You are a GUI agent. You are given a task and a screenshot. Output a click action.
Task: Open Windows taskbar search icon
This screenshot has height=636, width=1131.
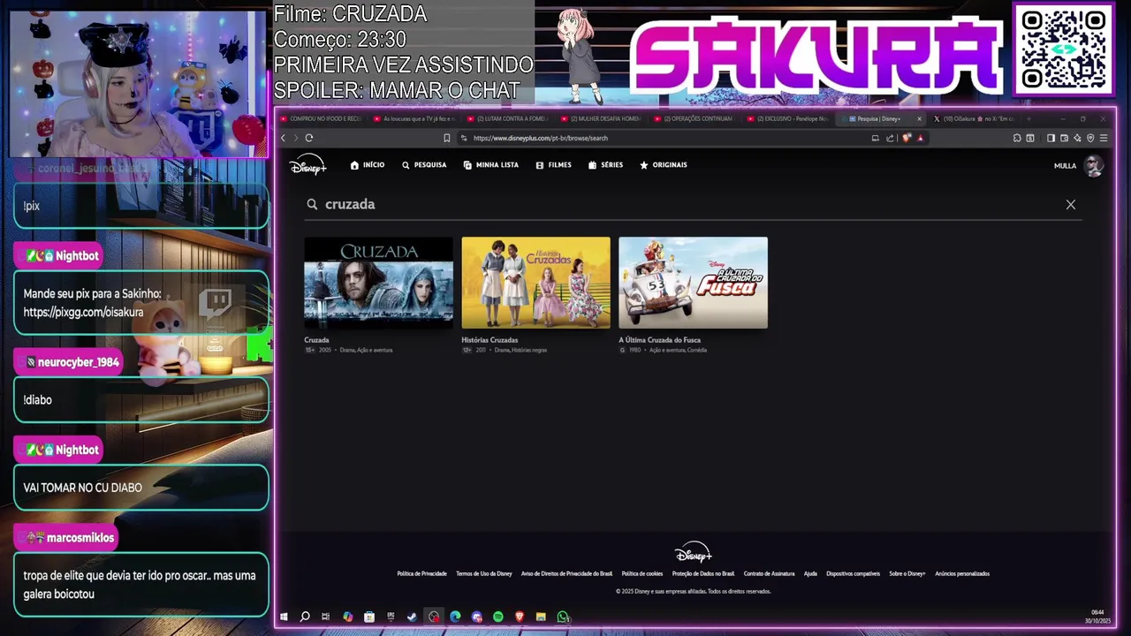(x=305, y=617)
